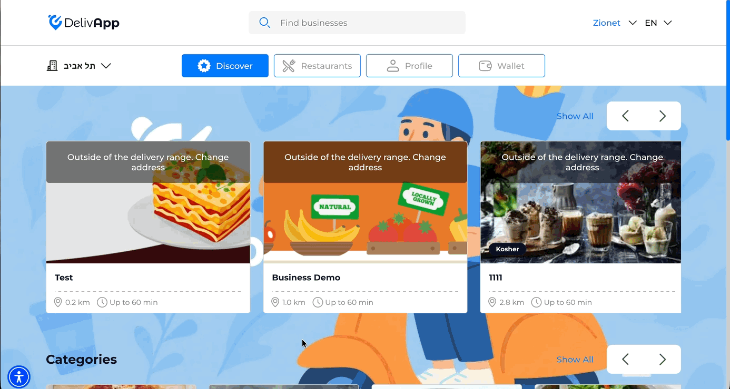Go to next businesses with right arrow
Image resolution: width=730 pixels, height=389 pixels.
[663, 116]
